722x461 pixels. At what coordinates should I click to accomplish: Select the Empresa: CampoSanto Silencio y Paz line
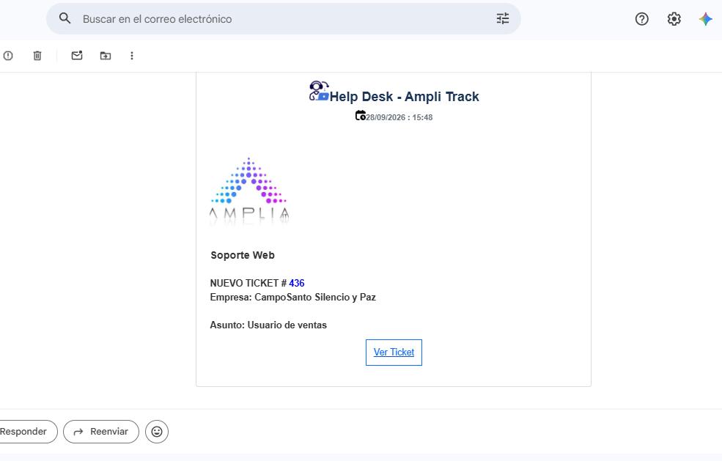[x=293, y=297]
